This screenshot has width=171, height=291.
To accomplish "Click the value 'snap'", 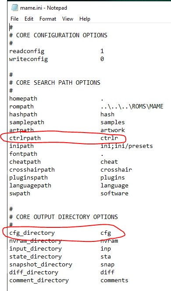I will tap(107, 265).
